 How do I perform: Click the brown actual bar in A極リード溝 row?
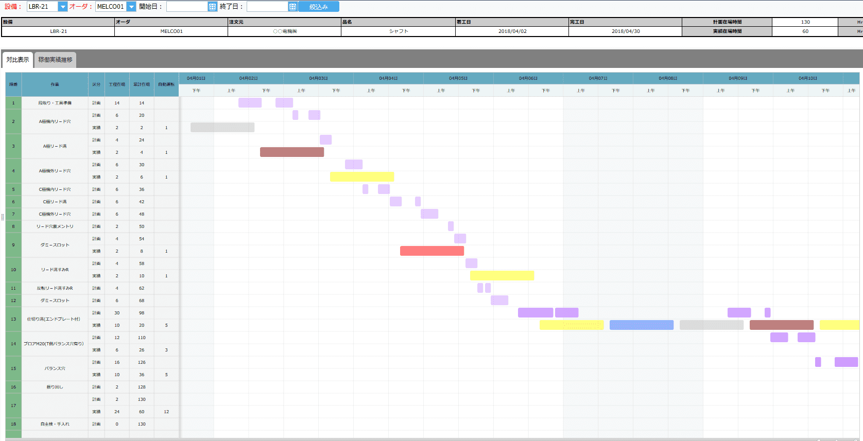[292, 152]
